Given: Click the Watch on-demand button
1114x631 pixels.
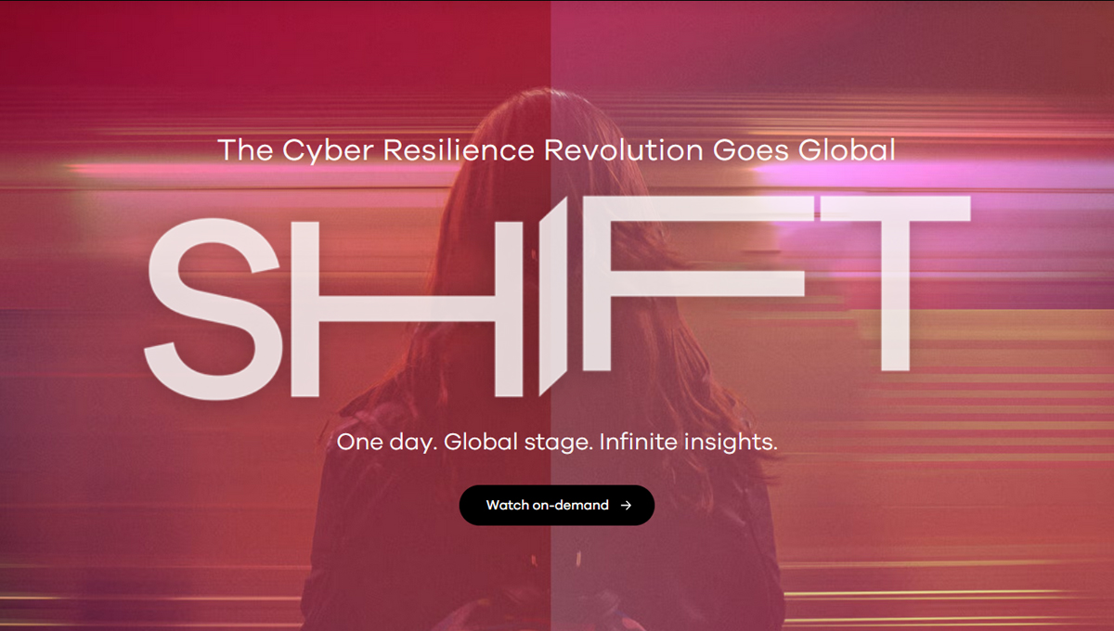Looking at the screenshot, I should point(557,506).
